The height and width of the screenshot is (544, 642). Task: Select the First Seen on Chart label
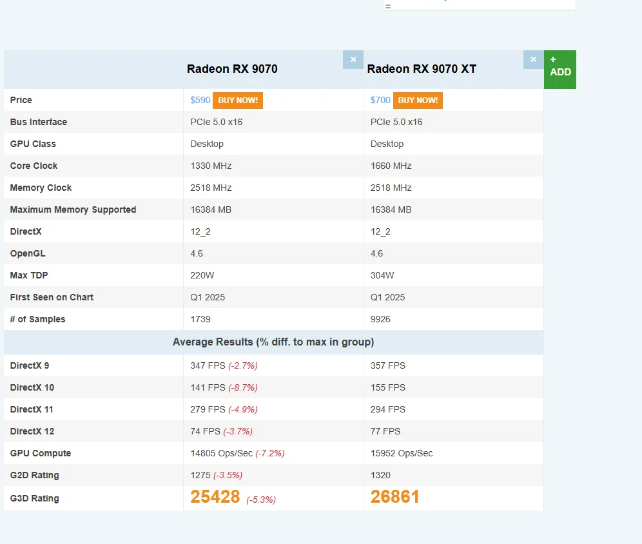coord(52,297)
